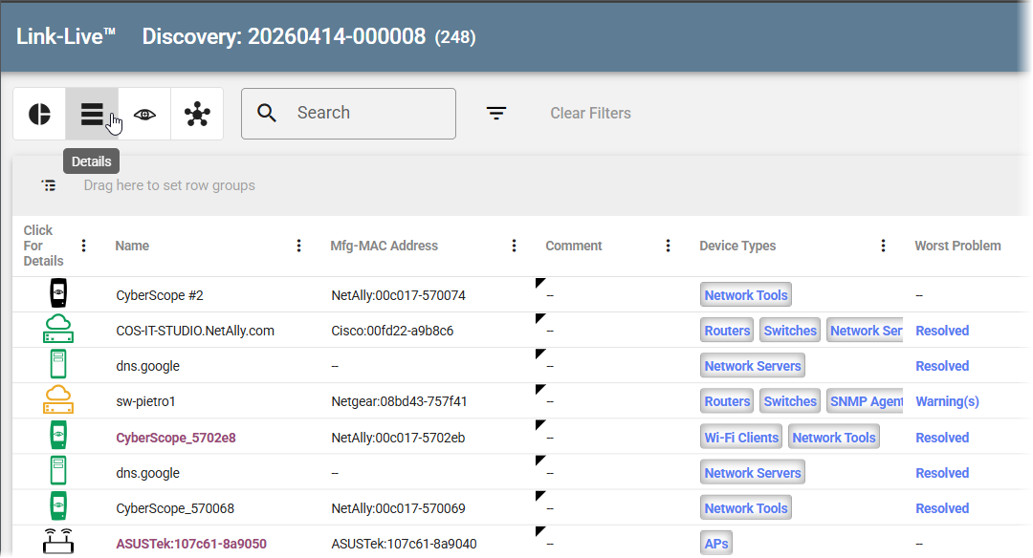The image size is (1033, 558).
Task: Open the CyberScope_5702e8 name link
Action: [x=175, y=438]
